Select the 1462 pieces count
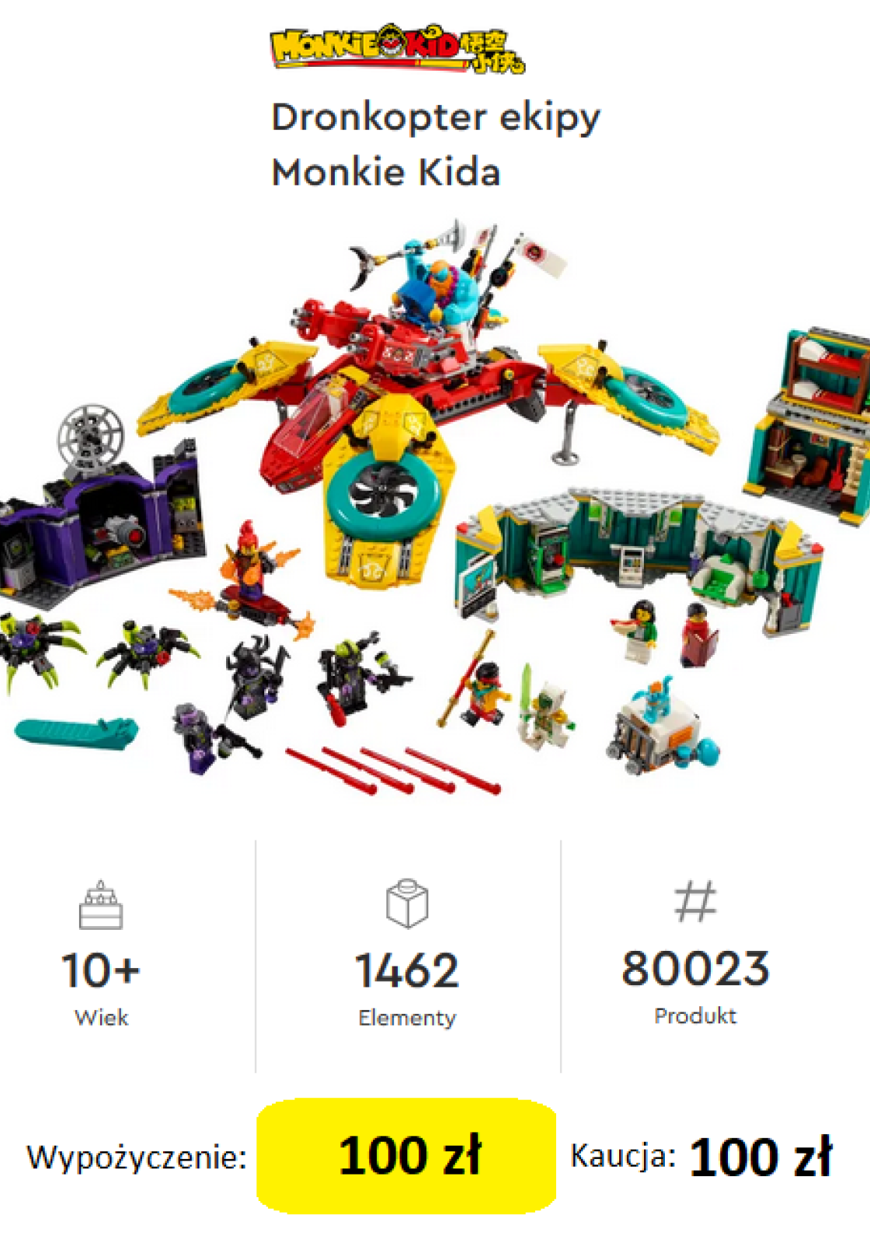Viewport: 870px width, 1243px height. 407,970
